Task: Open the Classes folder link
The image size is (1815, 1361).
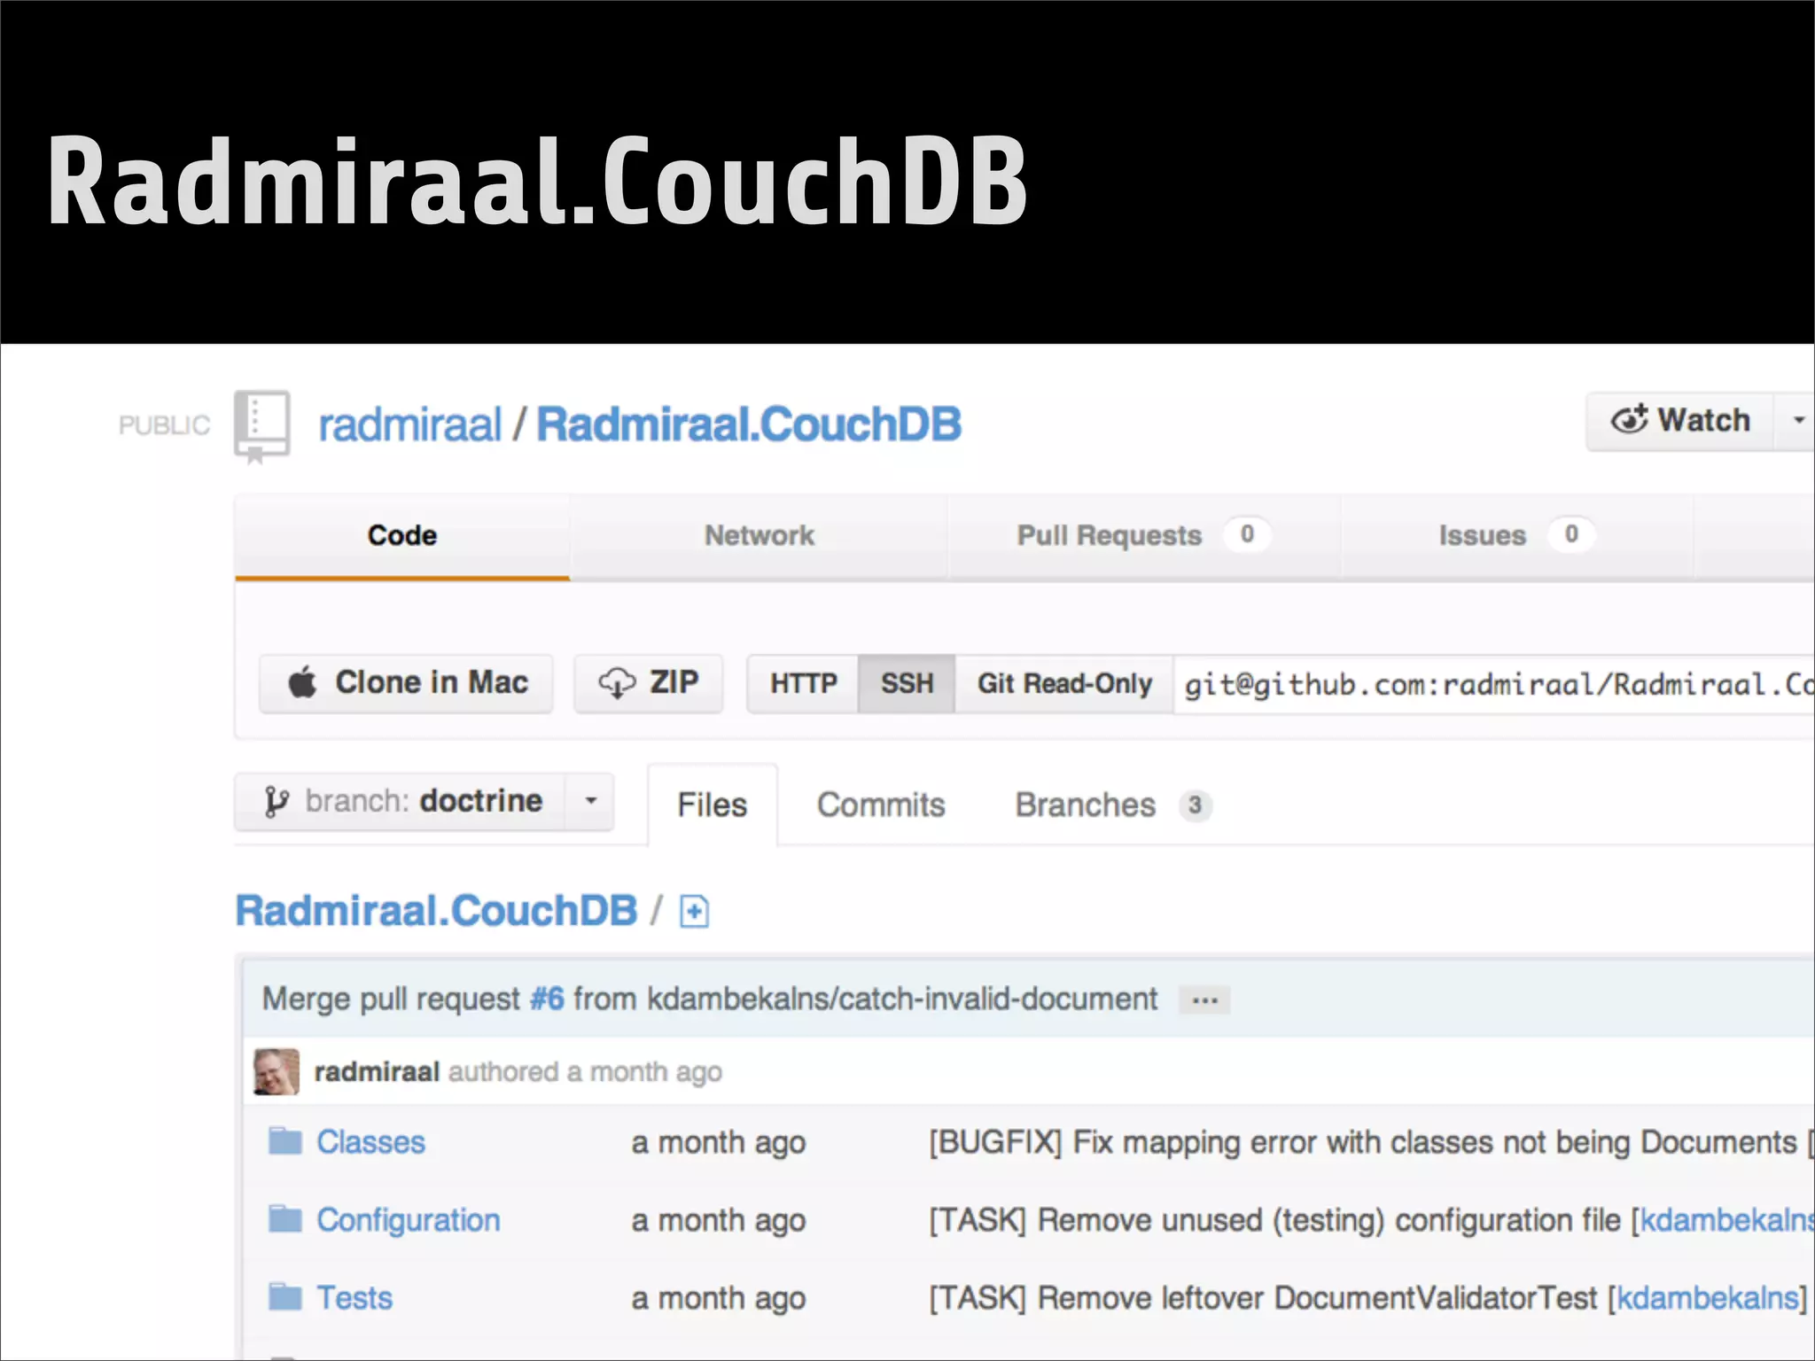Action: [371, 1142]
